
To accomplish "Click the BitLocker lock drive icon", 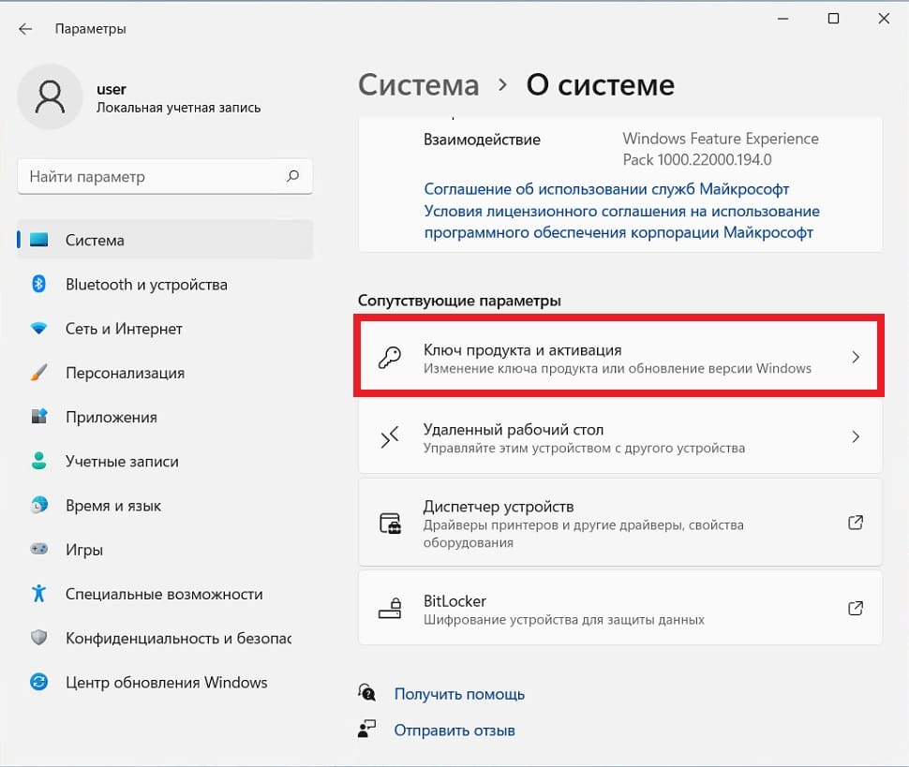I will [x=390, y=609].
